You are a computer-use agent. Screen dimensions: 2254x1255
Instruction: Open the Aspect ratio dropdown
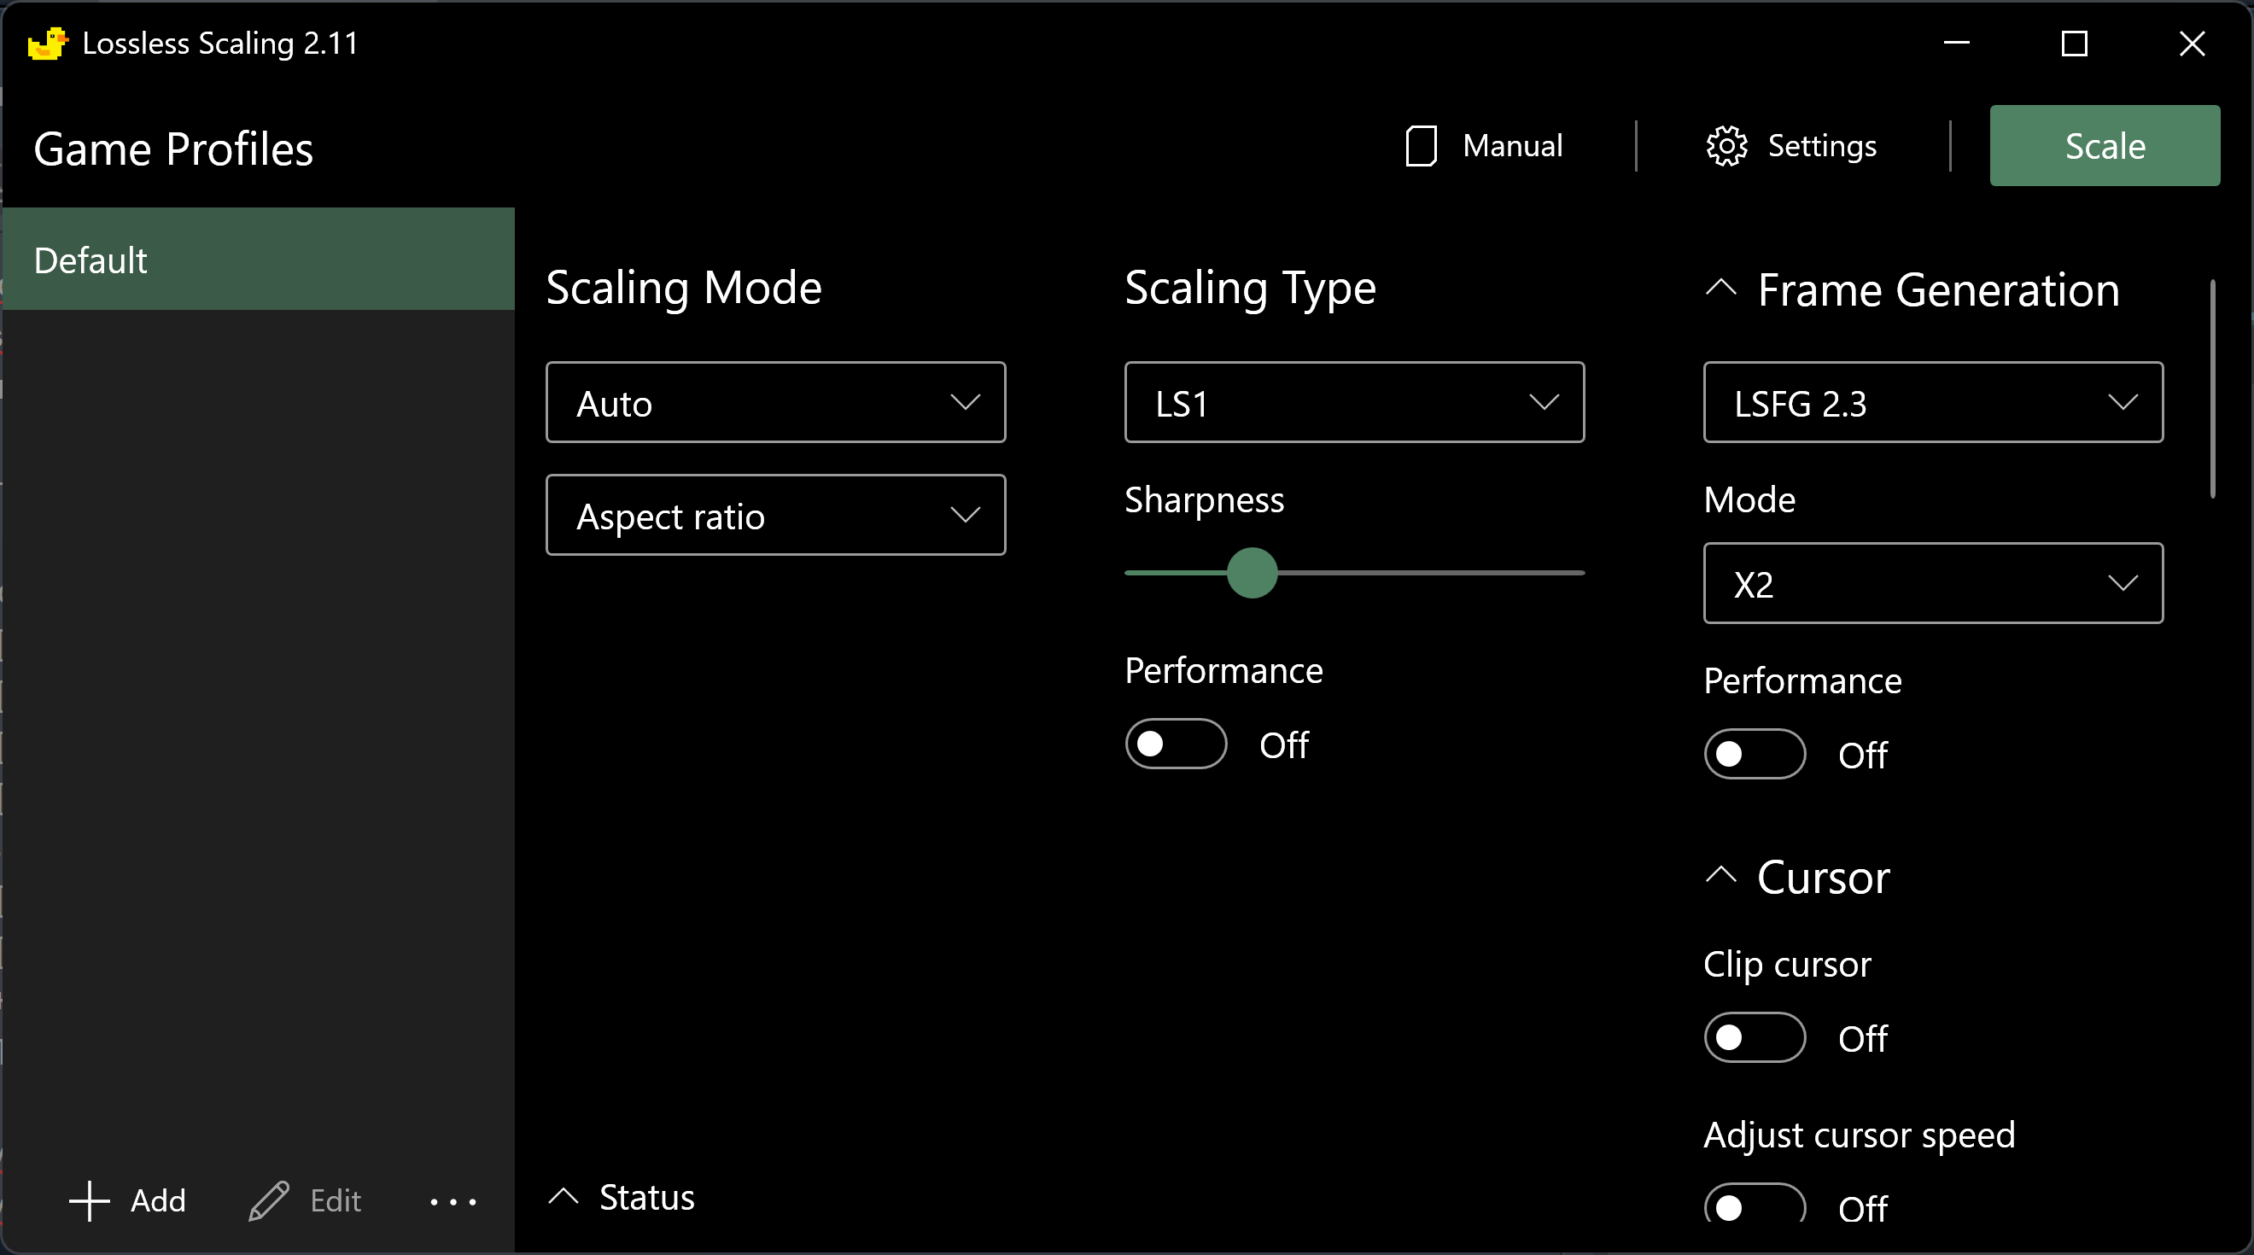pos(775,516)
